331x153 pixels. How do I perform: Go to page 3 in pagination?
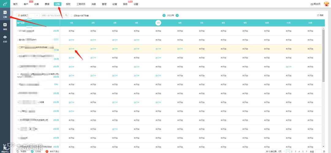click(x=295, y=151)
